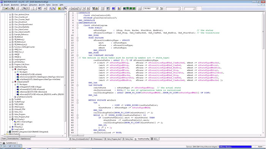Screen dimensions: 266x149
Task: Collapse code fold at METHOD mDoInit line
Action: click(x=77, y=100)
